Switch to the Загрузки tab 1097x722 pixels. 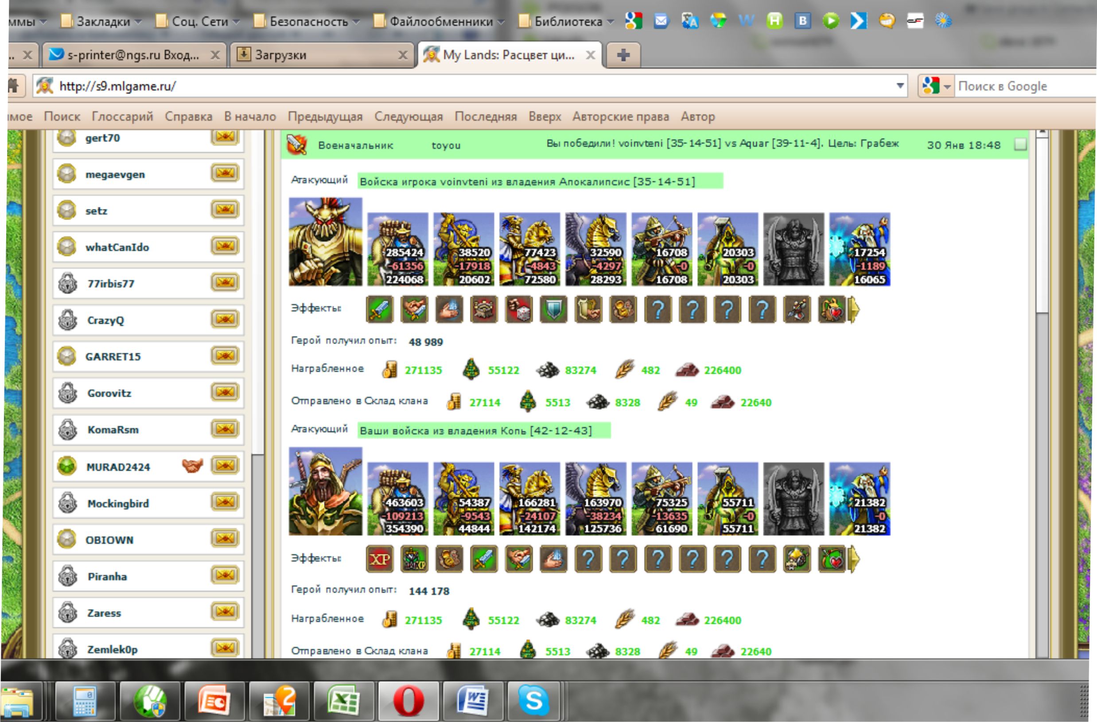(x=322, y=55)
